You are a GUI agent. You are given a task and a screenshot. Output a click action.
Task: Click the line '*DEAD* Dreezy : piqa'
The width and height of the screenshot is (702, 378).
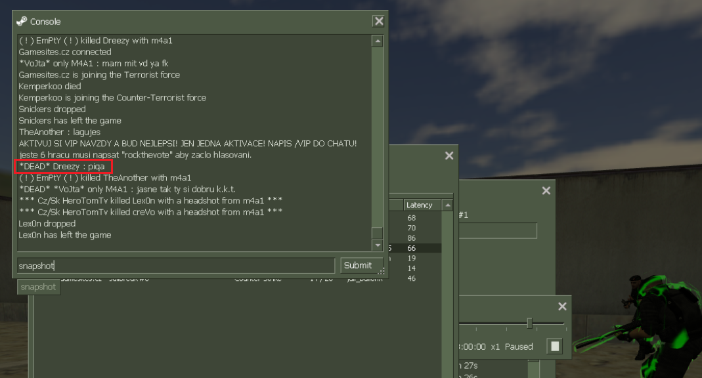point(62,167)
